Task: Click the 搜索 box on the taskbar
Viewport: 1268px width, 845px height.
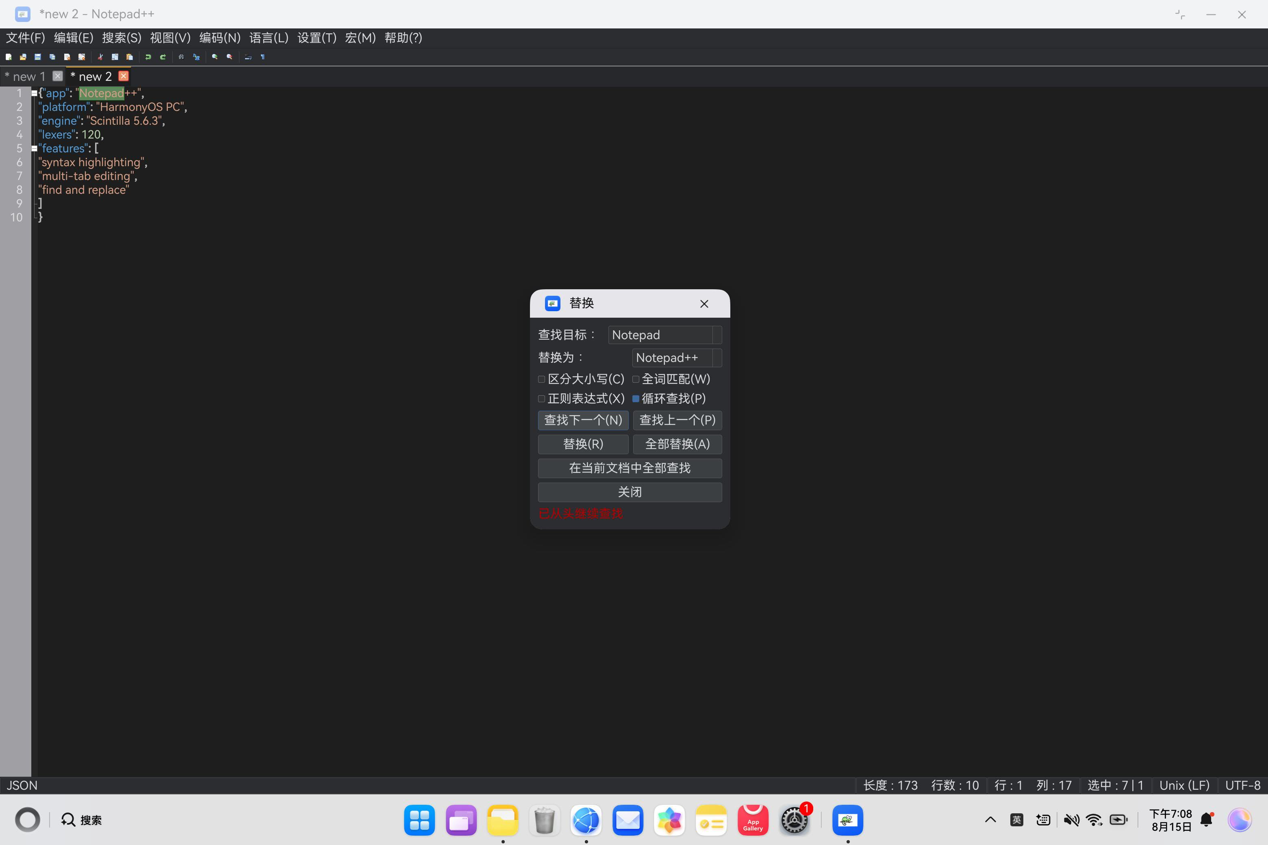Action: pyautogui.click(x=81, y=820)
